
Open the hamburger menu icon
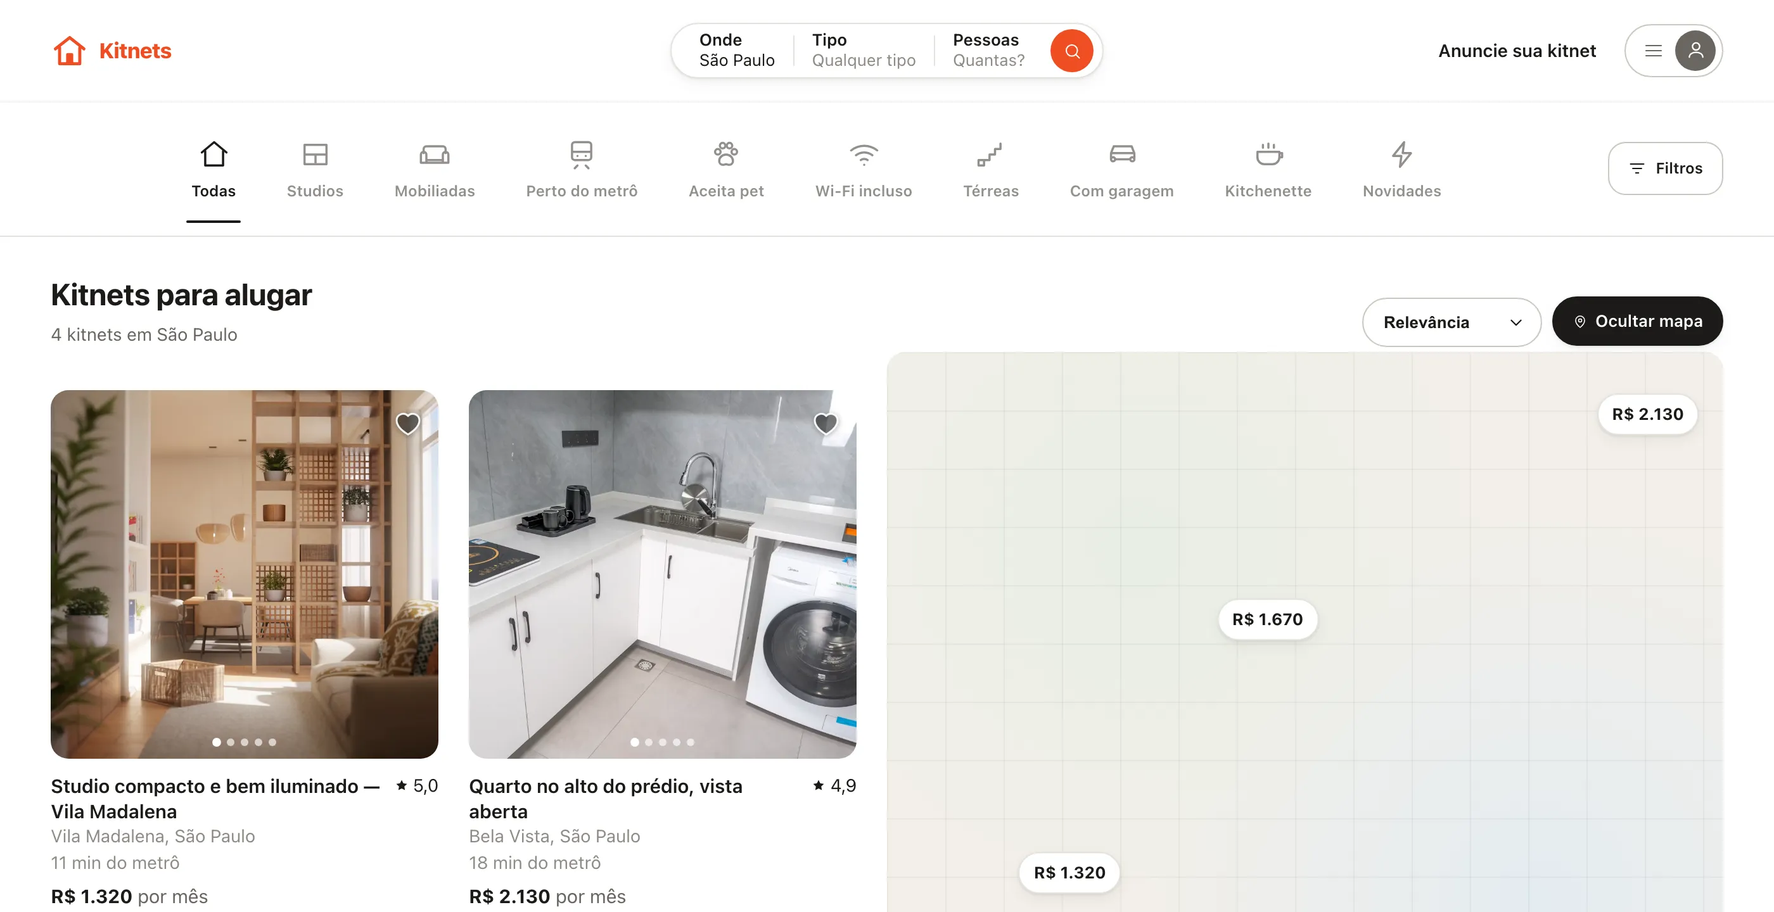tap(1654, 50)
